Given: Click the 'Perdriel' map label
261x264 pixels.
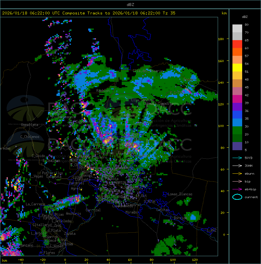Looking at the screenshot, I should 77,183.
